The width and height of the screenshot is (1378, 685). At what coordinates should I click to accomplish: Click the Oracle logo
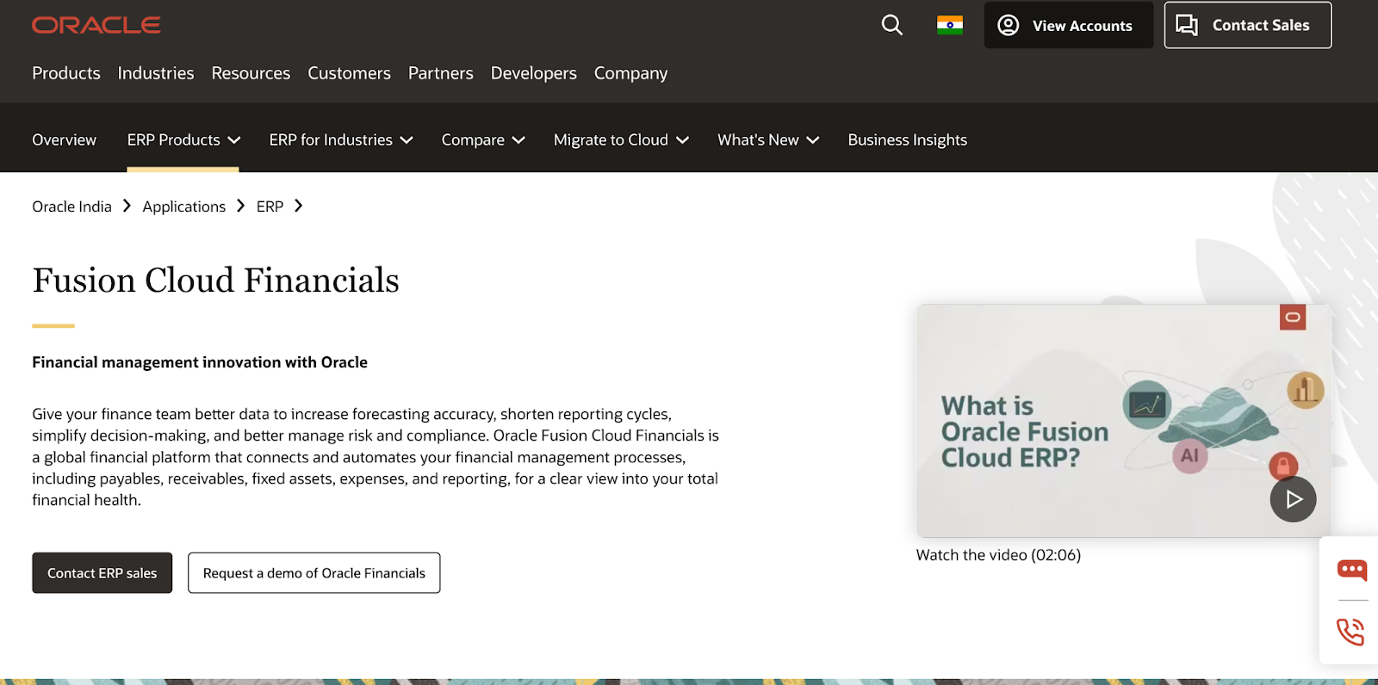pyautogui.click(x=96, y=25)
